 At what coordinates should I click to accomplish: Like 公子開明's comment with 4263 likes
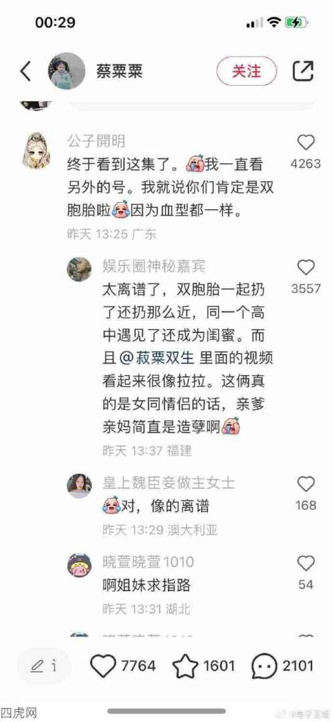[x=306, y=143]
